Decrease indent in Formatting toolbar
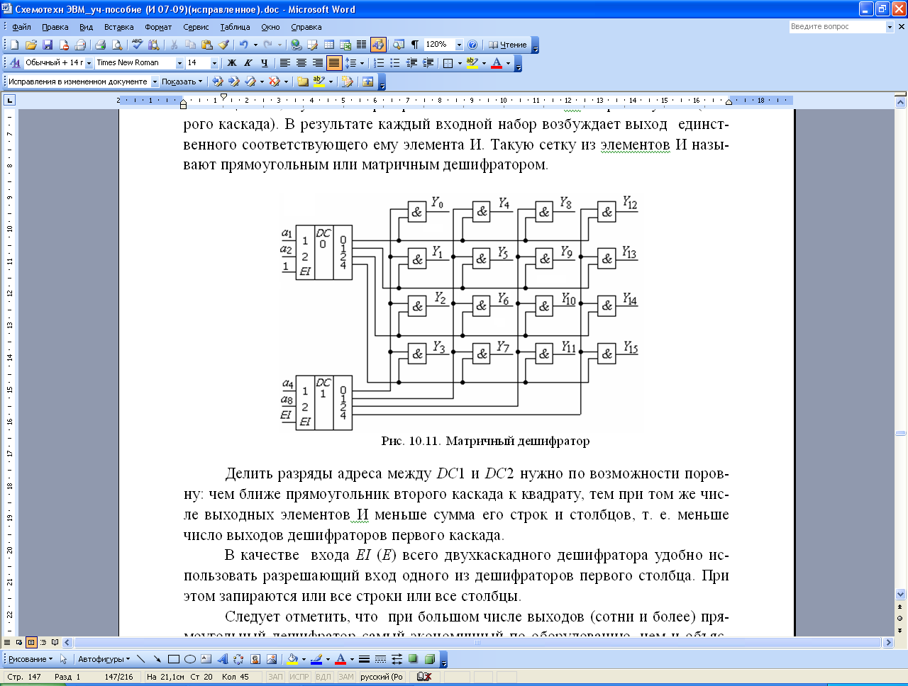908x686 pixels. [411, 63]
